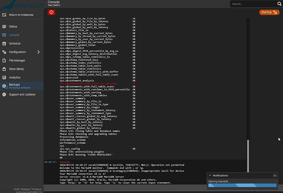The height and width of the screenshot is (193, 283).
Task: Open Support and Updates page
Action: pos(22,95)
